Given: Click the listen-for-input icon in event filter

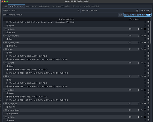Looking at the screenshot, I should tap(137, 10).
